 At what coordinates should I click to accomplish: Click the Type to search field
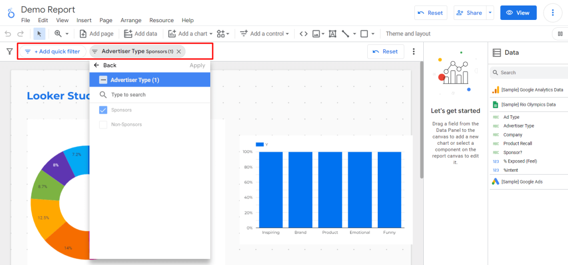(150, 95)
